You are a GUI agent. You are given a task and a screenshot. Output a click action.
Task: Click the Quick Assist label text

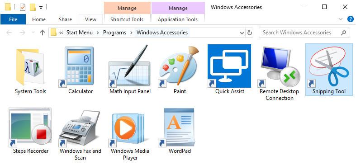pyautogui.click(x=229, y=91)
